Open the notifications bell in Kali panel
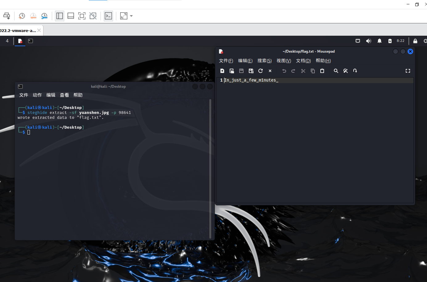This screenshot has width=427, height=282. pyautogui.click(x=380, y=41)
